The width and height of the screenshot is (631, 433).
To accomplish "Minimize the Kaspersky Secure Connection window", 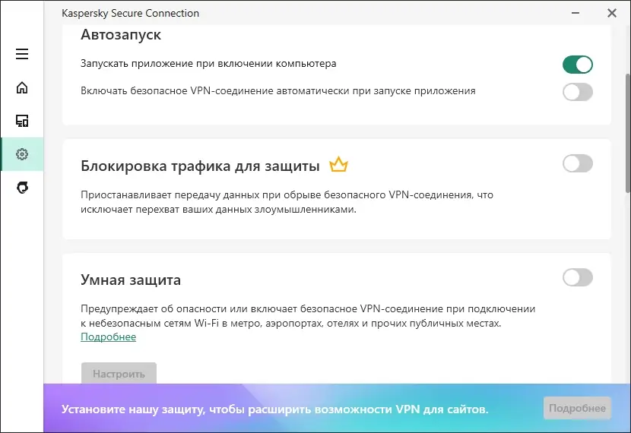I will click(x=576, y=13).
